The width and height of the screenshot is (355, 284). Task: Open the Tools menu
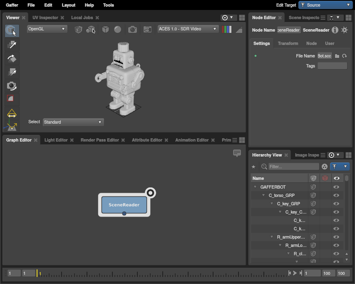(x=108, y=5)
